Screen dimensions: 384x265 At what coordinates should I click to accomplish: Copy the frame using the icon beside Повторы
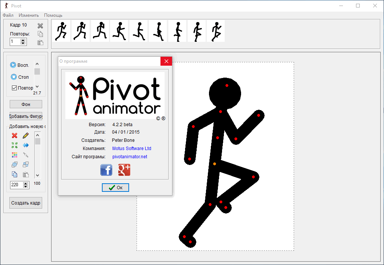click(x=40, y=34)
